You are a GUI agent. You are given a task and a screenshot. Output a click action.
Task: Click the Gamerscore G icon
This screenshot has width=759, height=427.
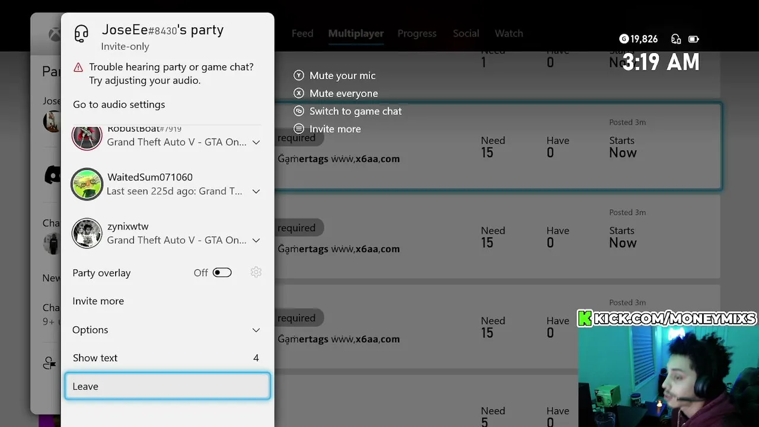tap(623, 39)
